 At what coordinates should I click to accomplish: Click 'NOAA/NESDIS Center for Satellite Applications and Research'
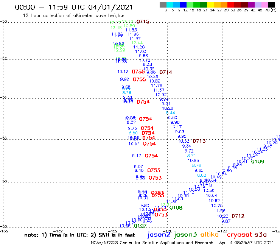pos(152,243)
